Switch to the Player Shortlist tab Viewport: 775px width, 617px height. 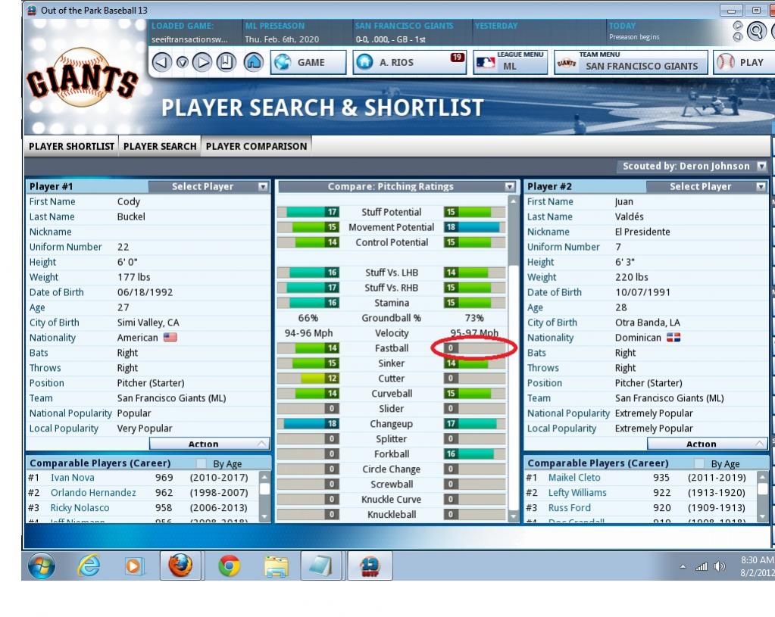click(72, 146)
